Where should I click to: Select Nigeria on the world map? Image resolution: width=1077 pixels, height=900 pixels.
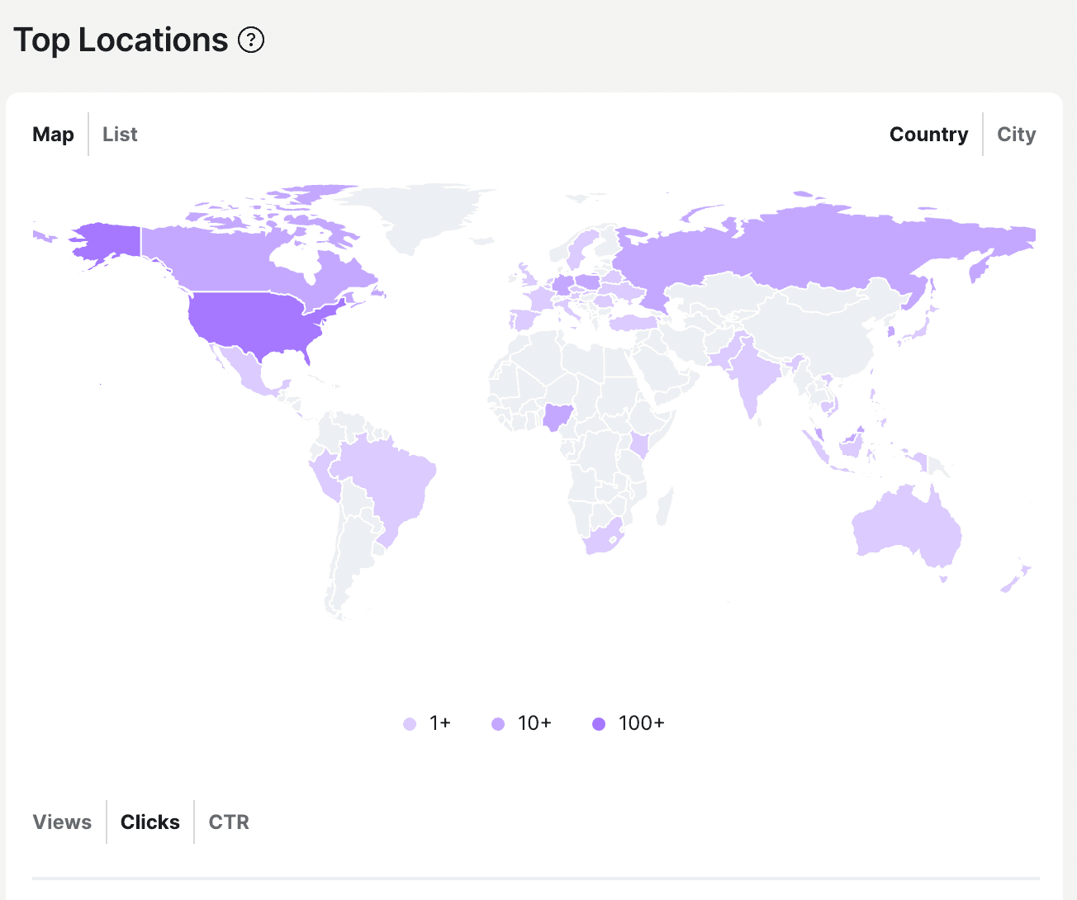(x=556, y=417)
